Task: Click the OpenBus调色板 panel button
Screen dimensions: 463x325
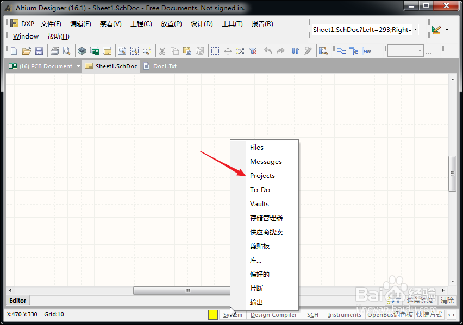Action: (390, 315)
